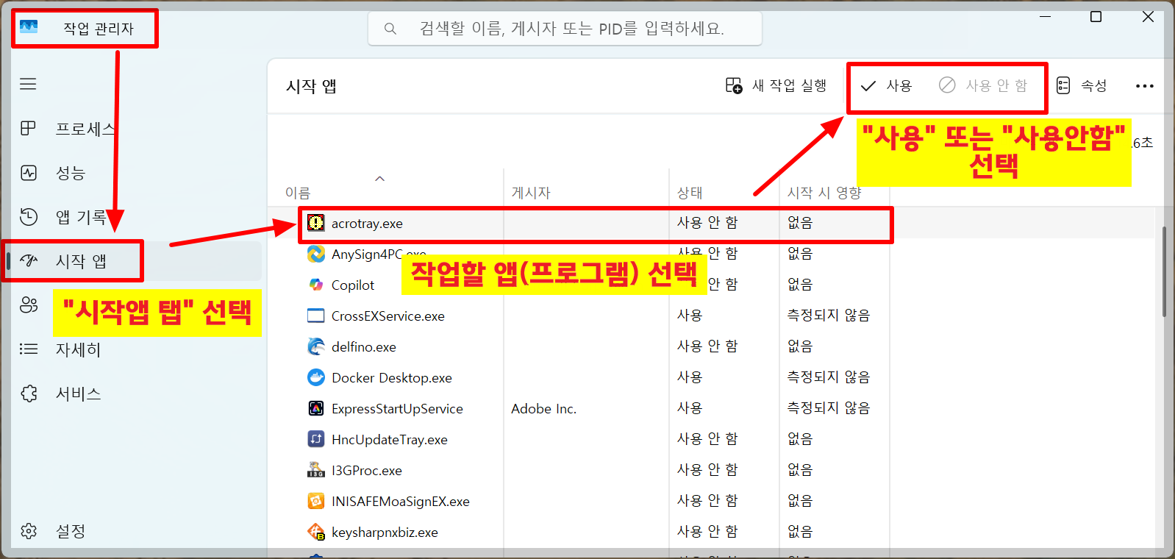Click ExpressStartUpService status 사용
Viewport: 1175px width, 559px height.
click(690, 408)
